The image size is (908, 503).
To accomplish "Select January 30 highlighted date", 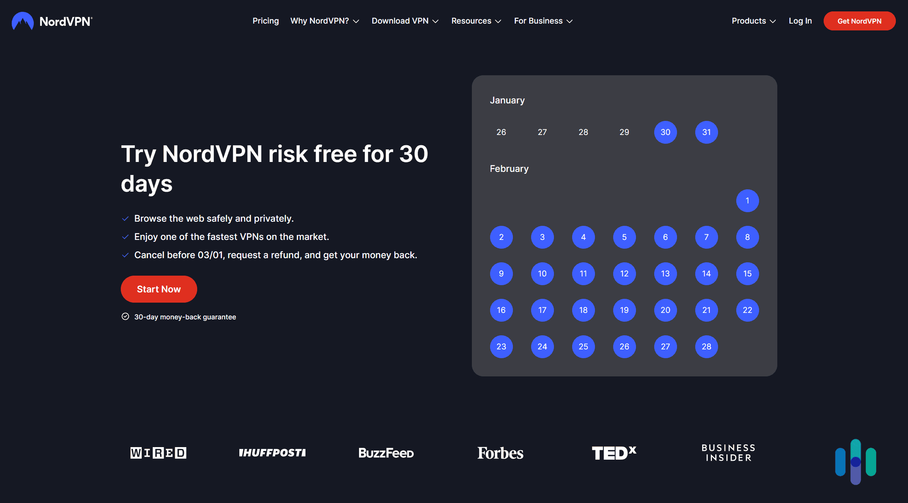I will pyautogui.click(x=665, y=132).
